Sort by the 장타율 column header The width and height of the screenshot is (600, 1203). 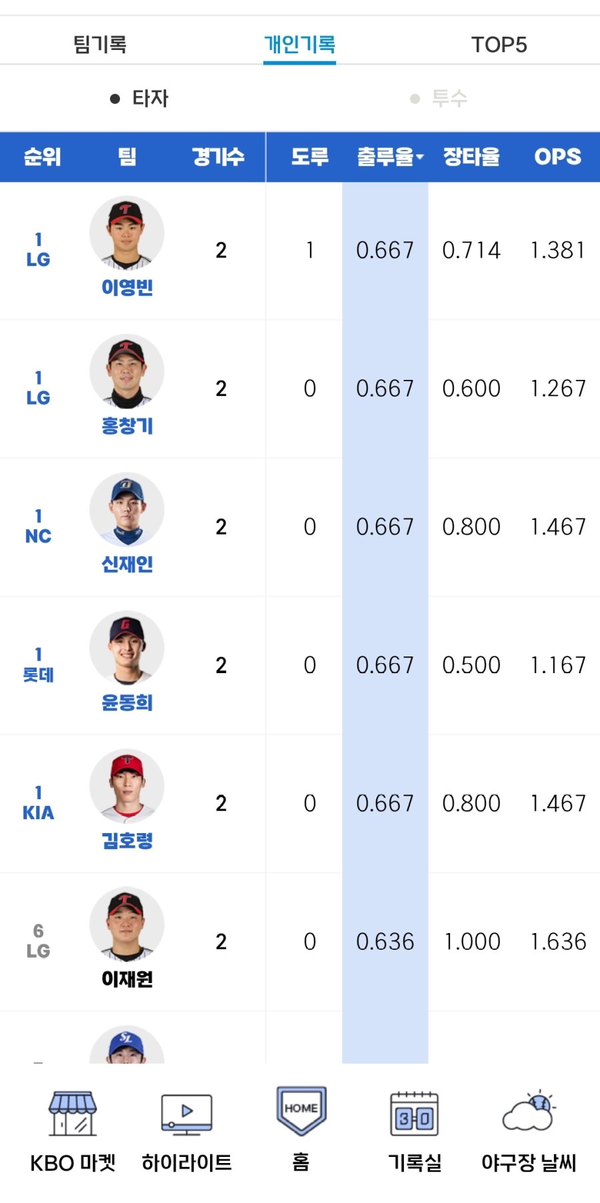[471, 157]
